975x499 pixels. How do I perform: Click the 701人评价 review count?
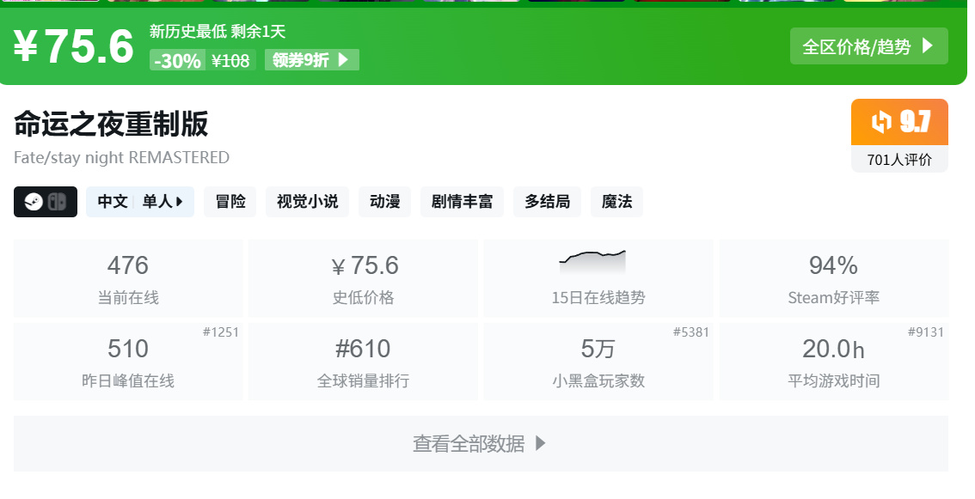click(899, 160)
